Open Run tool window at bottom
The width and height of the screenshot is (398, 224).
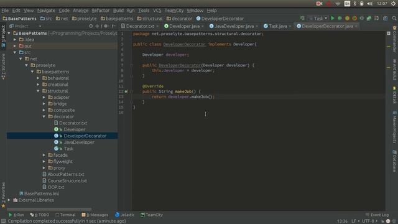pyautogui.click(x=16, y=215)
